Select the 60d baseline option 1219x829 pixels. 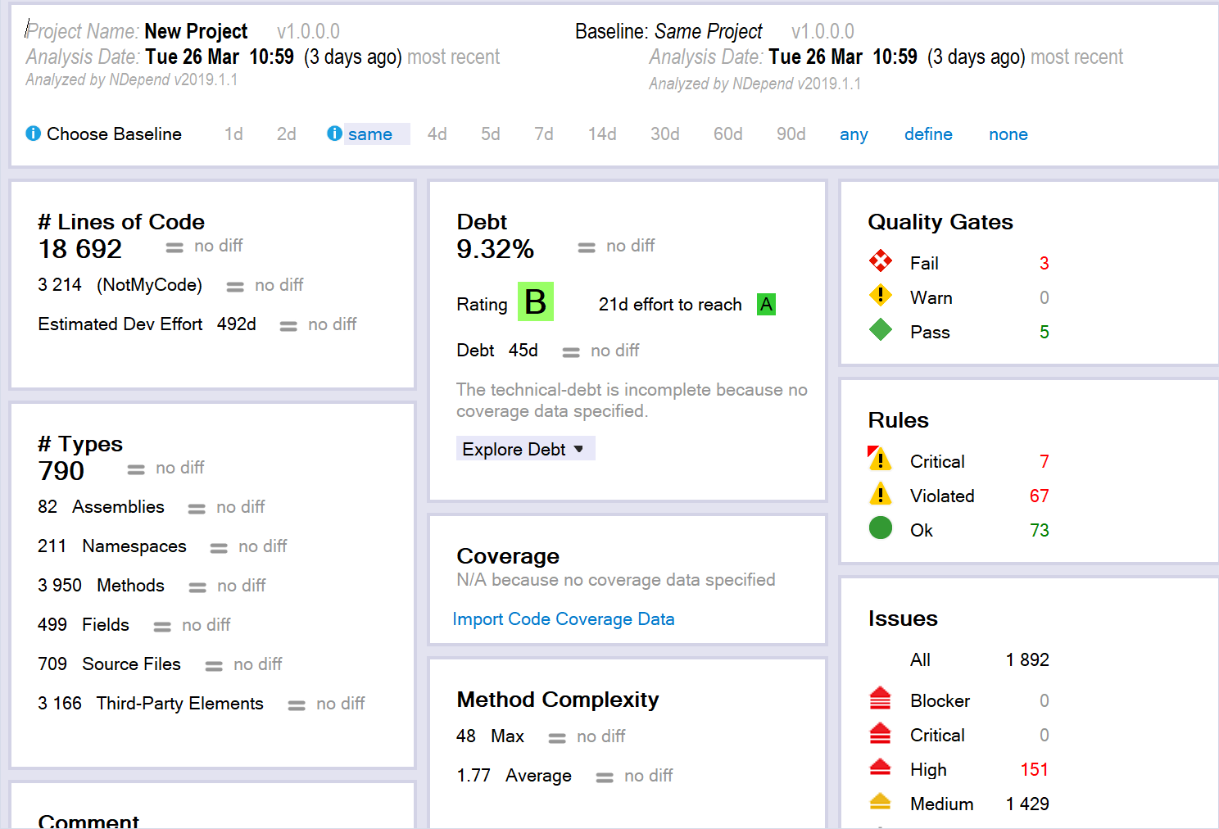727,134
